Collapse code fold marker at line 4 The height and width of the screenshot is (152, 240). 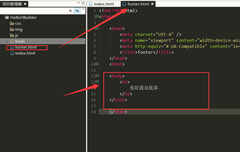pos(97,28)
